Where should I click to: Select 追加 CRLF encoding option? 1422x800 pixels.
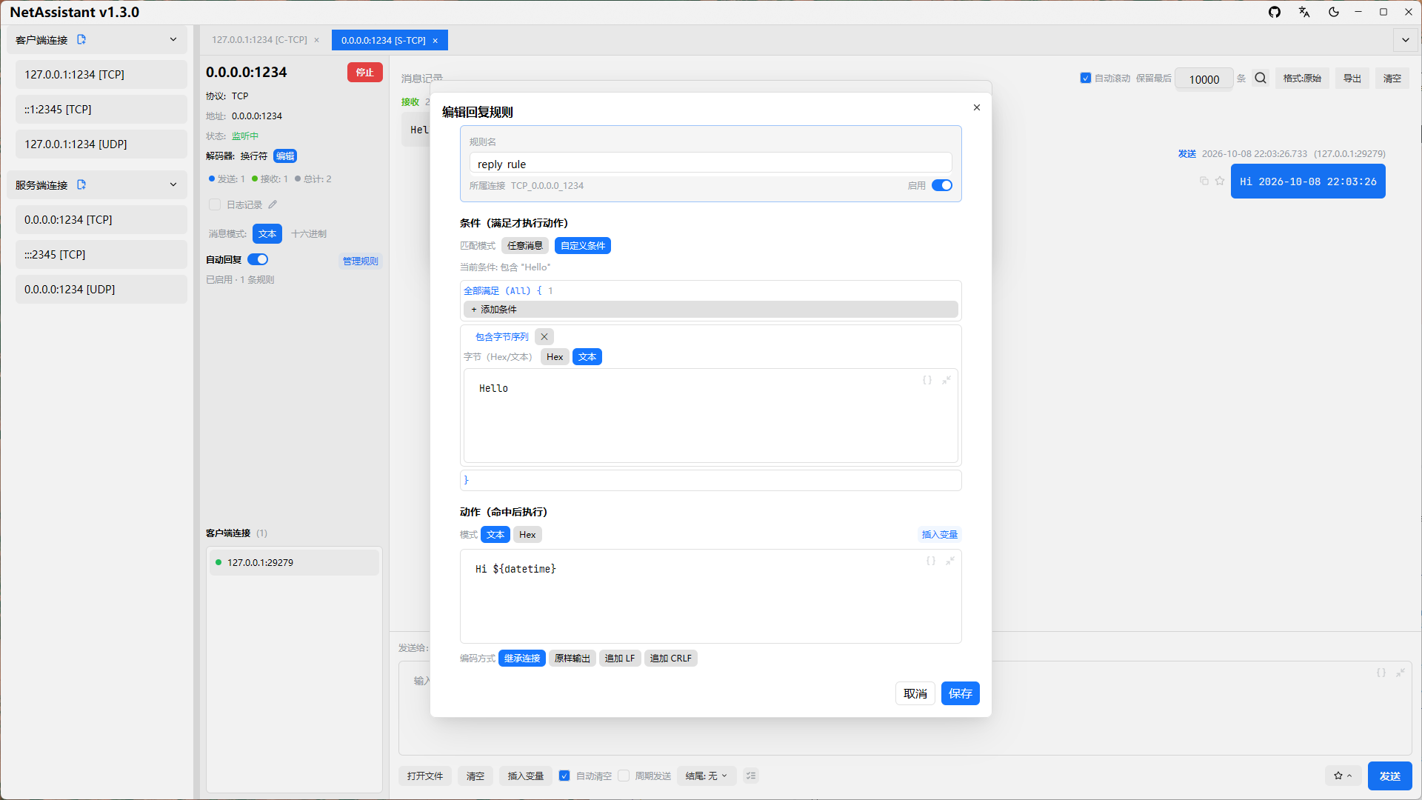pyautogui.click(x=671, y=658)
